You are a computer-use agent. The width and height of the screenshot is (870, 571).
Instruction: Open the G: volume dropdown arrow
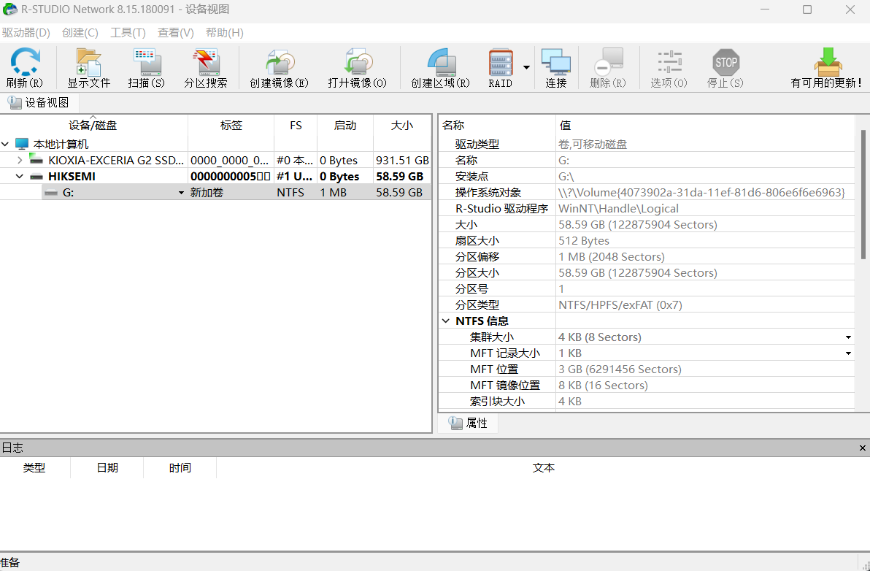coord(181,193)
